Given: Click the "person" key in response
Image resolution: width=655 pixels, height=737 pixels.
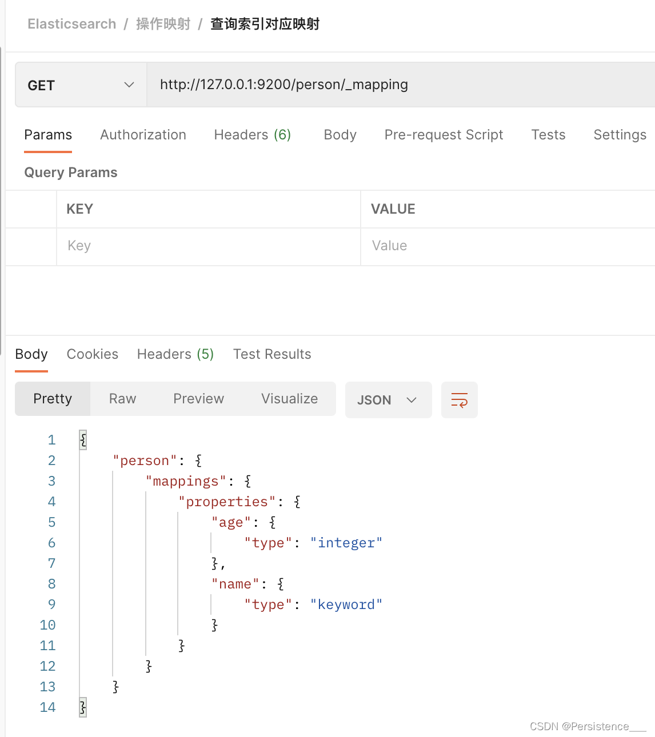Looking at the screenshot, I should coord(145,460).
